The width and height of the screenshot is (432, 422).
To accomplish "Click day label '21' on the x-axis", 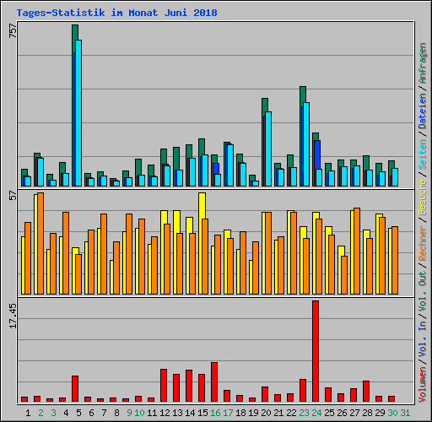I will 278,413.
